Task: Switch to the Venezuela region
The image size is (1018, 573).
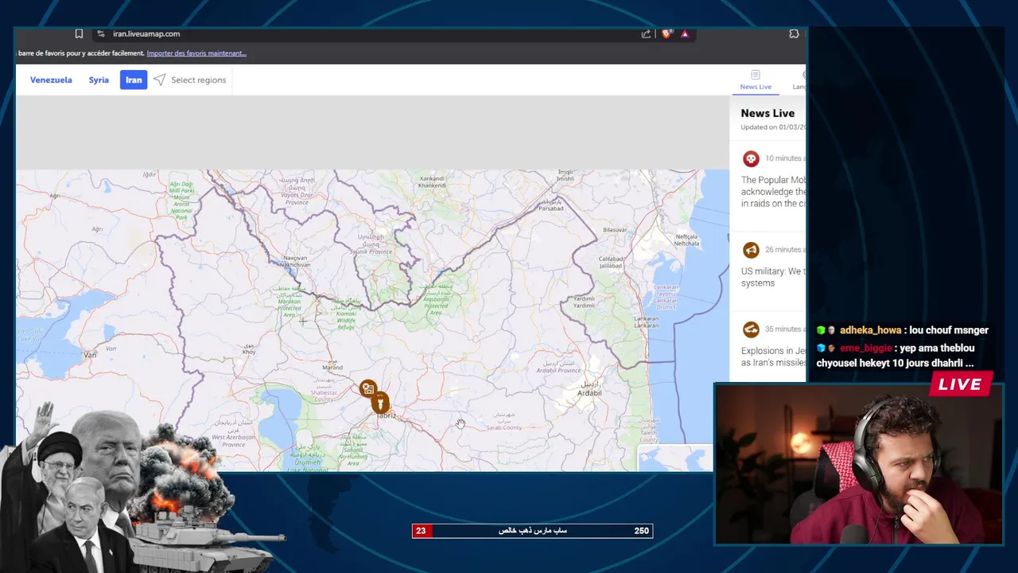Action: pyautogui.click(x=51, y=80)
